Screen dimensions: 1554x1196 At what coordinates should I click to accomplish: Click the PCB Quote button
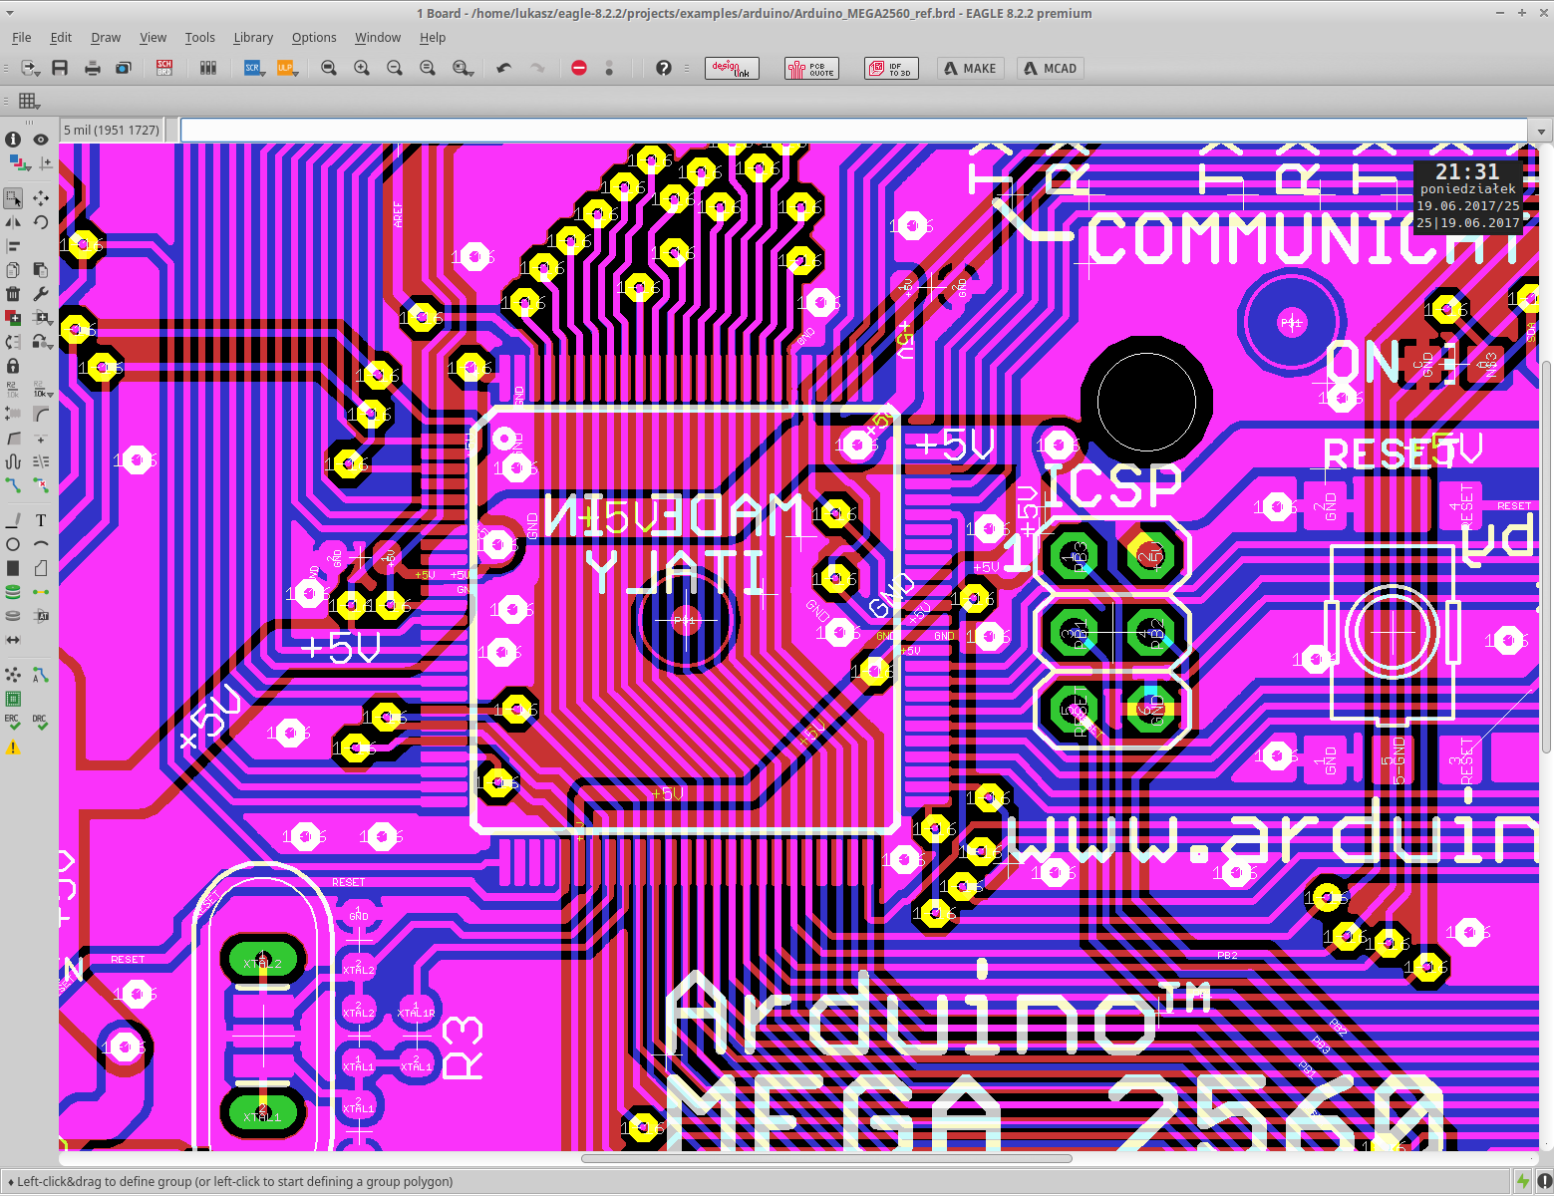click(x=811, y=68)
